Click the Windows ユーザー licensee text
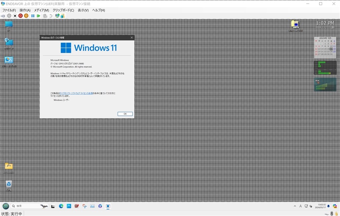The width and height of the screenshot is (340, 216). (61, 100)
